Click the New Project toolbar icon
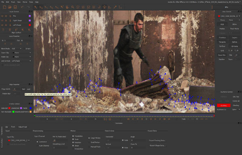This screenshot has width=242, height=155. [4, 7]
